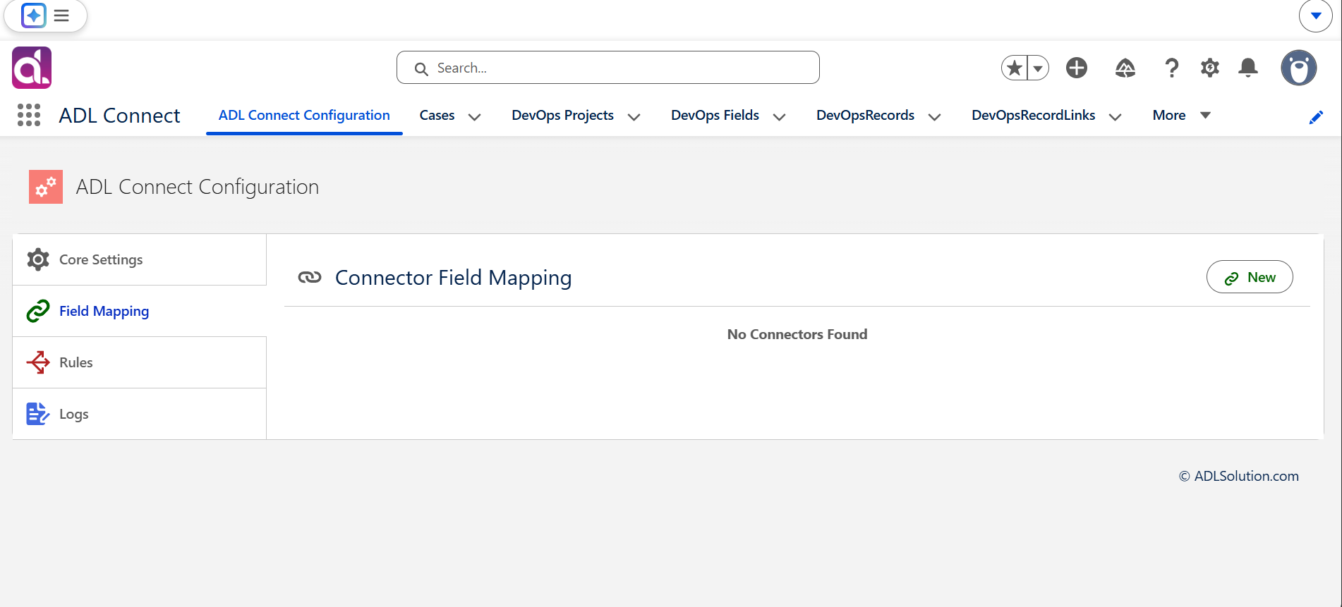This screenshot has height=607, width=1342.
Task: Select Rules in the sidebar
Action: click(x=140, y=362)
